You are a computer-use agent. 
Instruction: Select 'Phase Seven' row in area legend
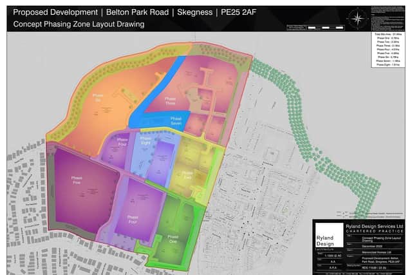point(388,61)
